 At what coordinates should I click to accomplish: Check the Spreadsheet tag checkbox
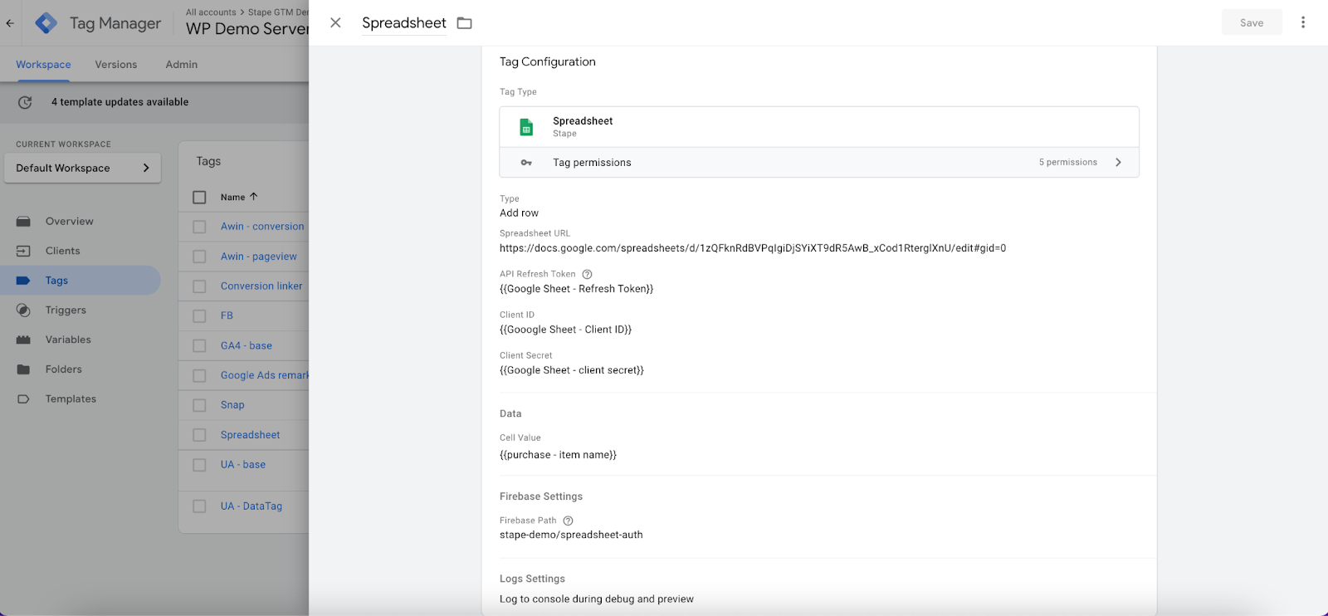[199, 435]
